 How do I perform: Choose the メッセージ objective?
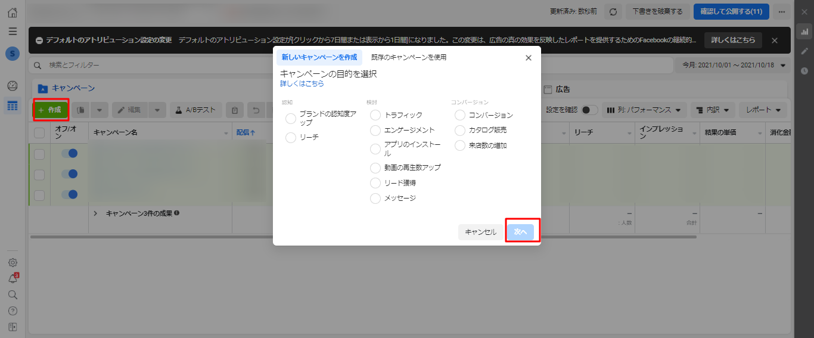click(375, 199)
